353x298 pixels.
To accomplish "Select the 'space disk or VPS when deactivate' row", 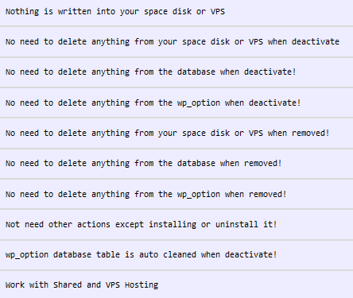I will 176,41.
